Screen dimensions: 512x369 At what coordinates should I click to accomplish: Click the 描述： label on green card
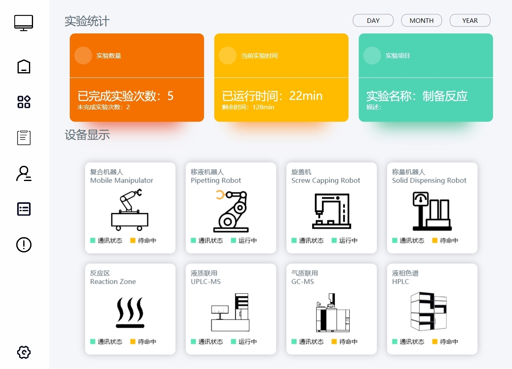[374, 107]
